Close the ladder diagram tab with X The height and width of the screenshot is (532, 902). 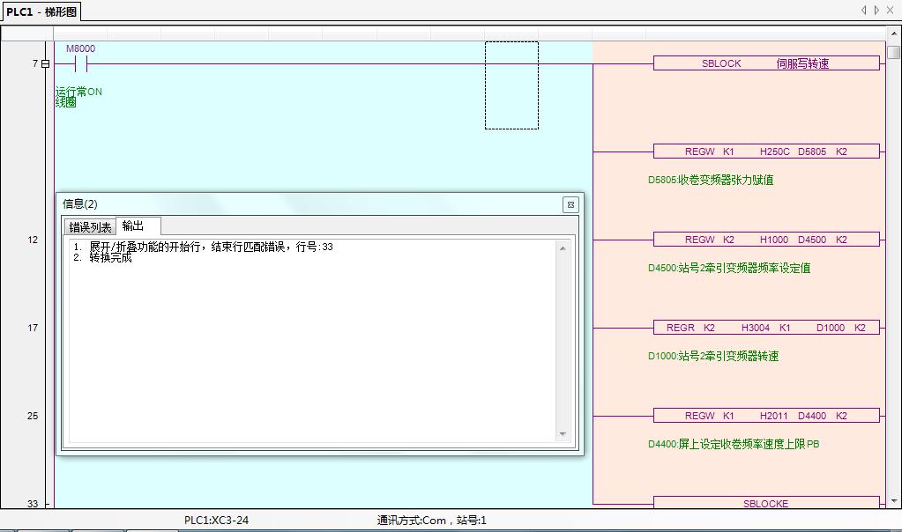pyautogui.click(x=892, y=11)
